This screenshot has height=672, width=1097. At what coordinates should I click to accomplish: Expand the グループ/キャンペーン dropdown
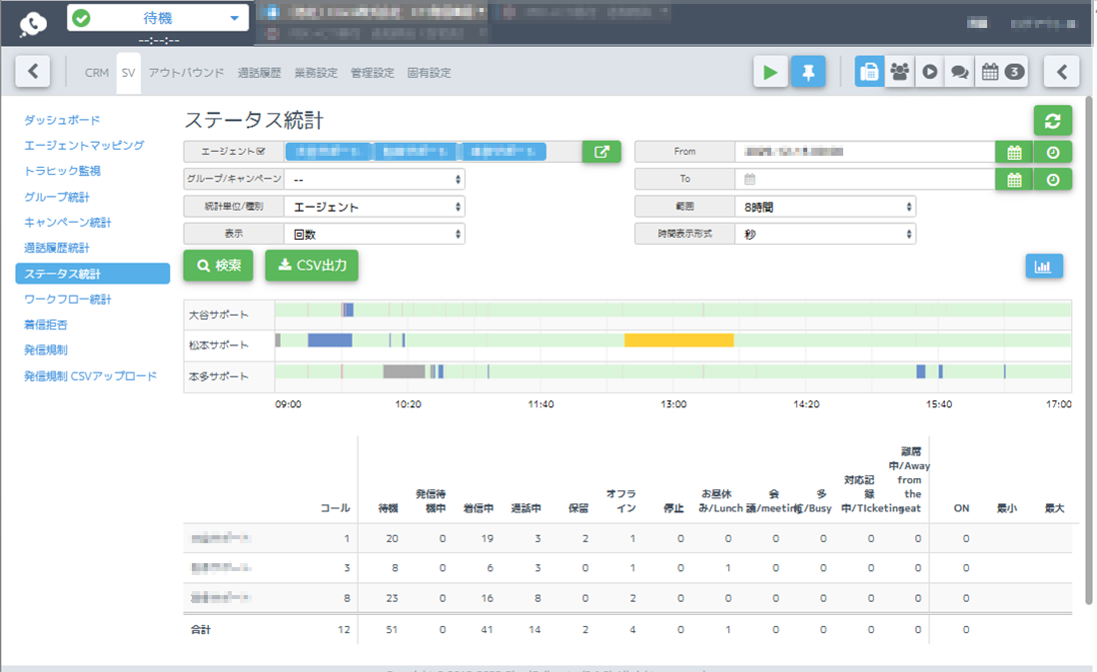point(370,180)
